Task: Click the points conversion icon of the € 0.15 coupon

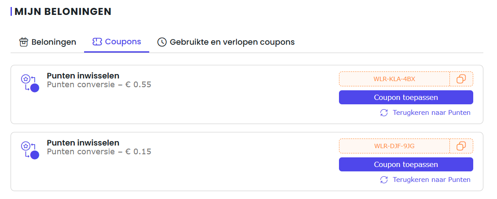Action: point(30,150)
